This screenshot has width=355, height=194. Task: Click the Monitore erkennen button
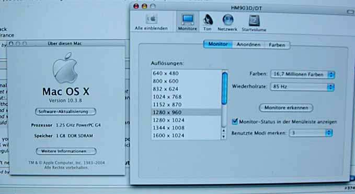pos(286,108)
